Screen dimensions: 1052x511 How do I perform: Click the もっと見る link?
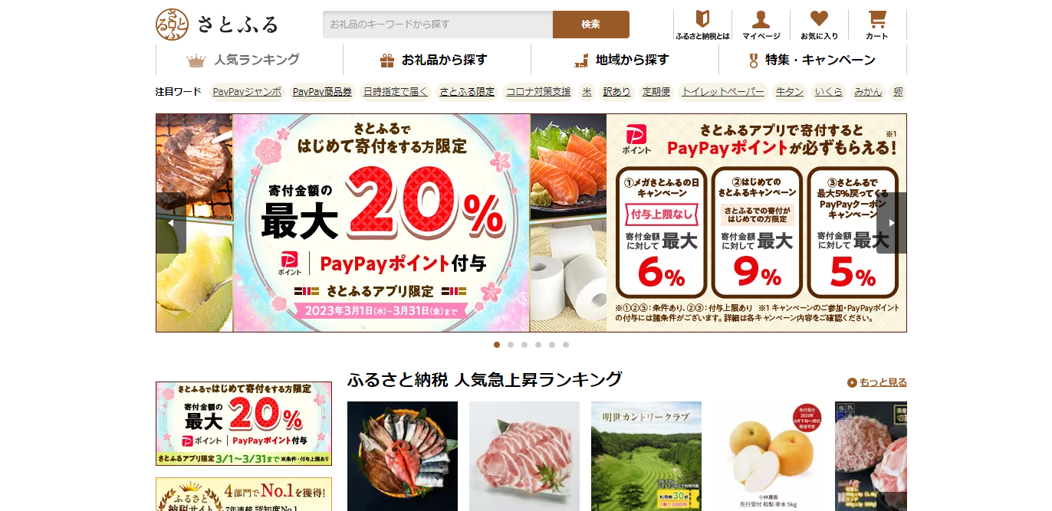point(883,382)
